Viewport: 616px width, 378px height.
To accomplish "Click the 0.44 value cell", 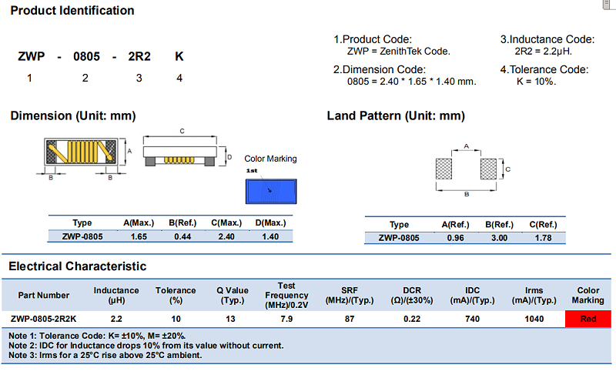I will tap(182, 236).
